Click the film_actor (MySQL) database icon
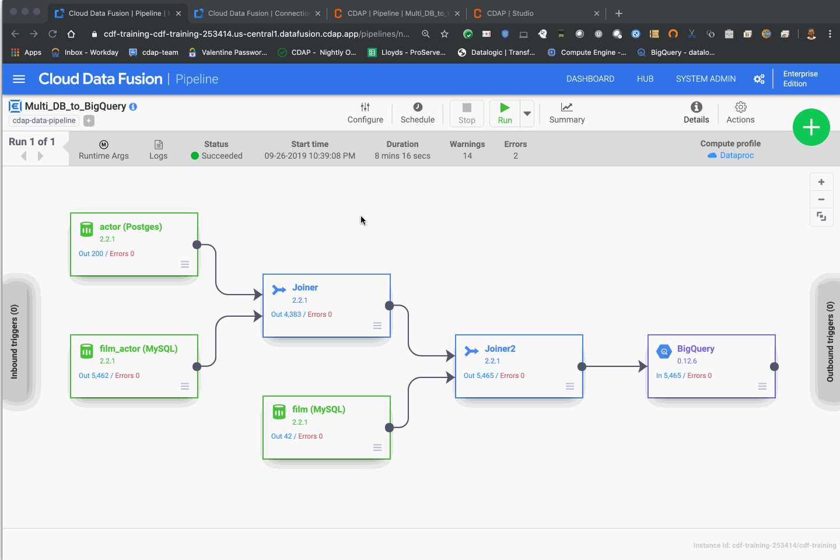The image size is (840, 560). click(x=86, y=351)
